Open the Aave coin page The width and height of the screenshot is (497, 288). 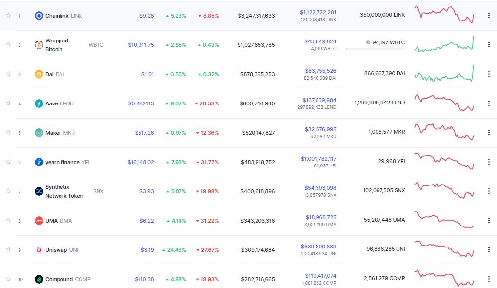51,103
